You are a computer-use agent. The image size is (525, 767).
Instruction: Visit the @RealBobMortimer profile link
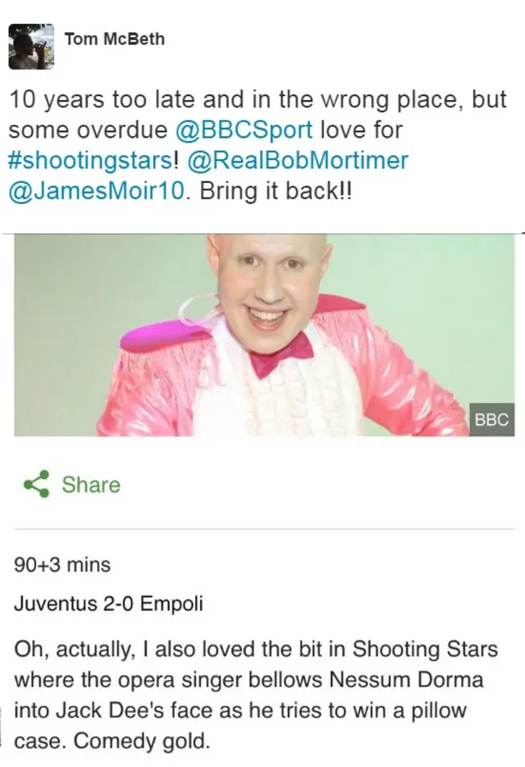point(298,160)
